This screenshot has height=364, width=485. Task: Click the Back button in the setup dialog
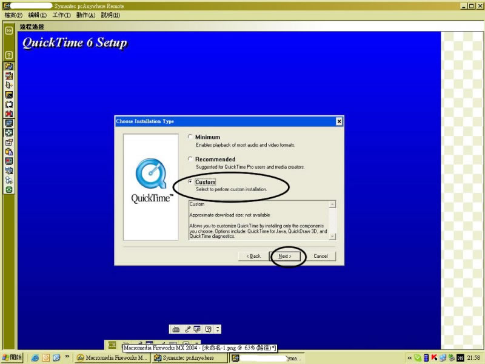pos(253,256)
